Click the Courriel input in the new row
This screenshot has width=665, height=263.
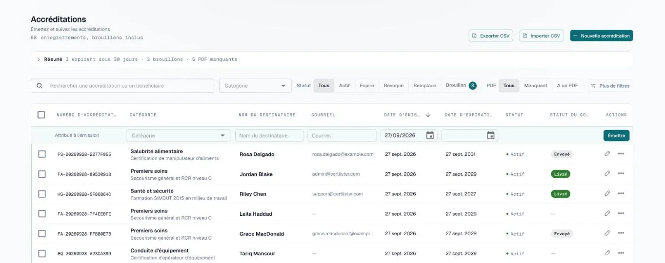point(342,135)
